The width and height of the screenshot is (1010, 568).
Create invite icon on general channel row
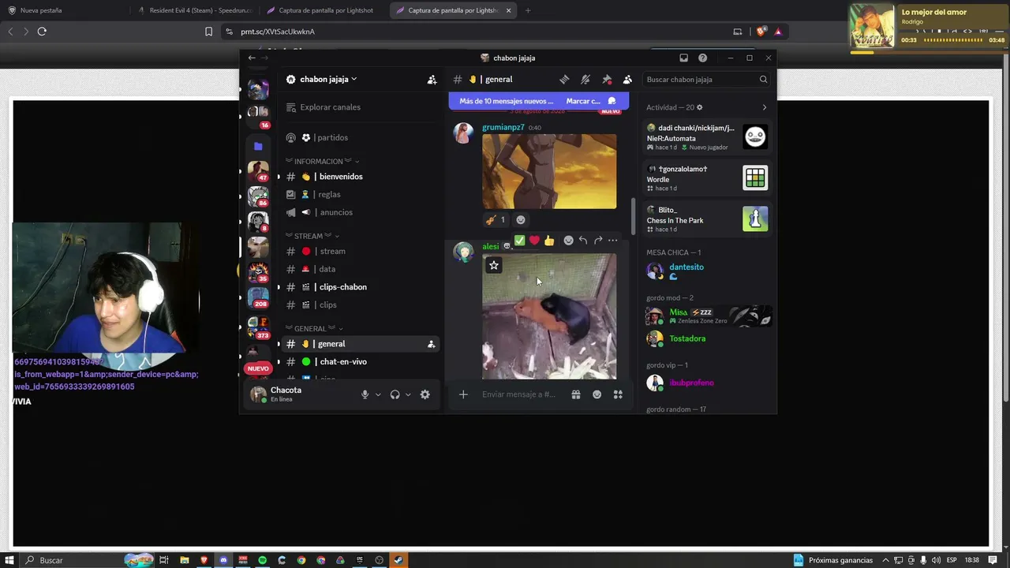431,344
